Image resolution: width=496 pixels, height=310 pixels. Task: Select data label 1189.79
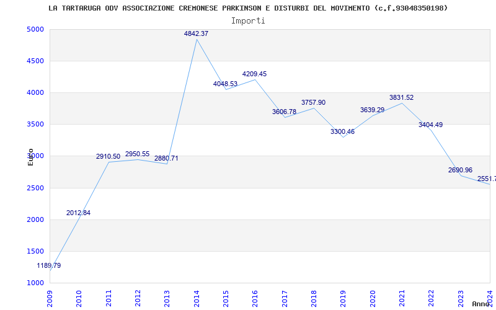click(x=49, y=265)
